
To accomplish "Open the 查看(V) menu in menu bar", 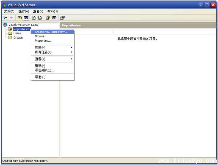I will 38,11.
